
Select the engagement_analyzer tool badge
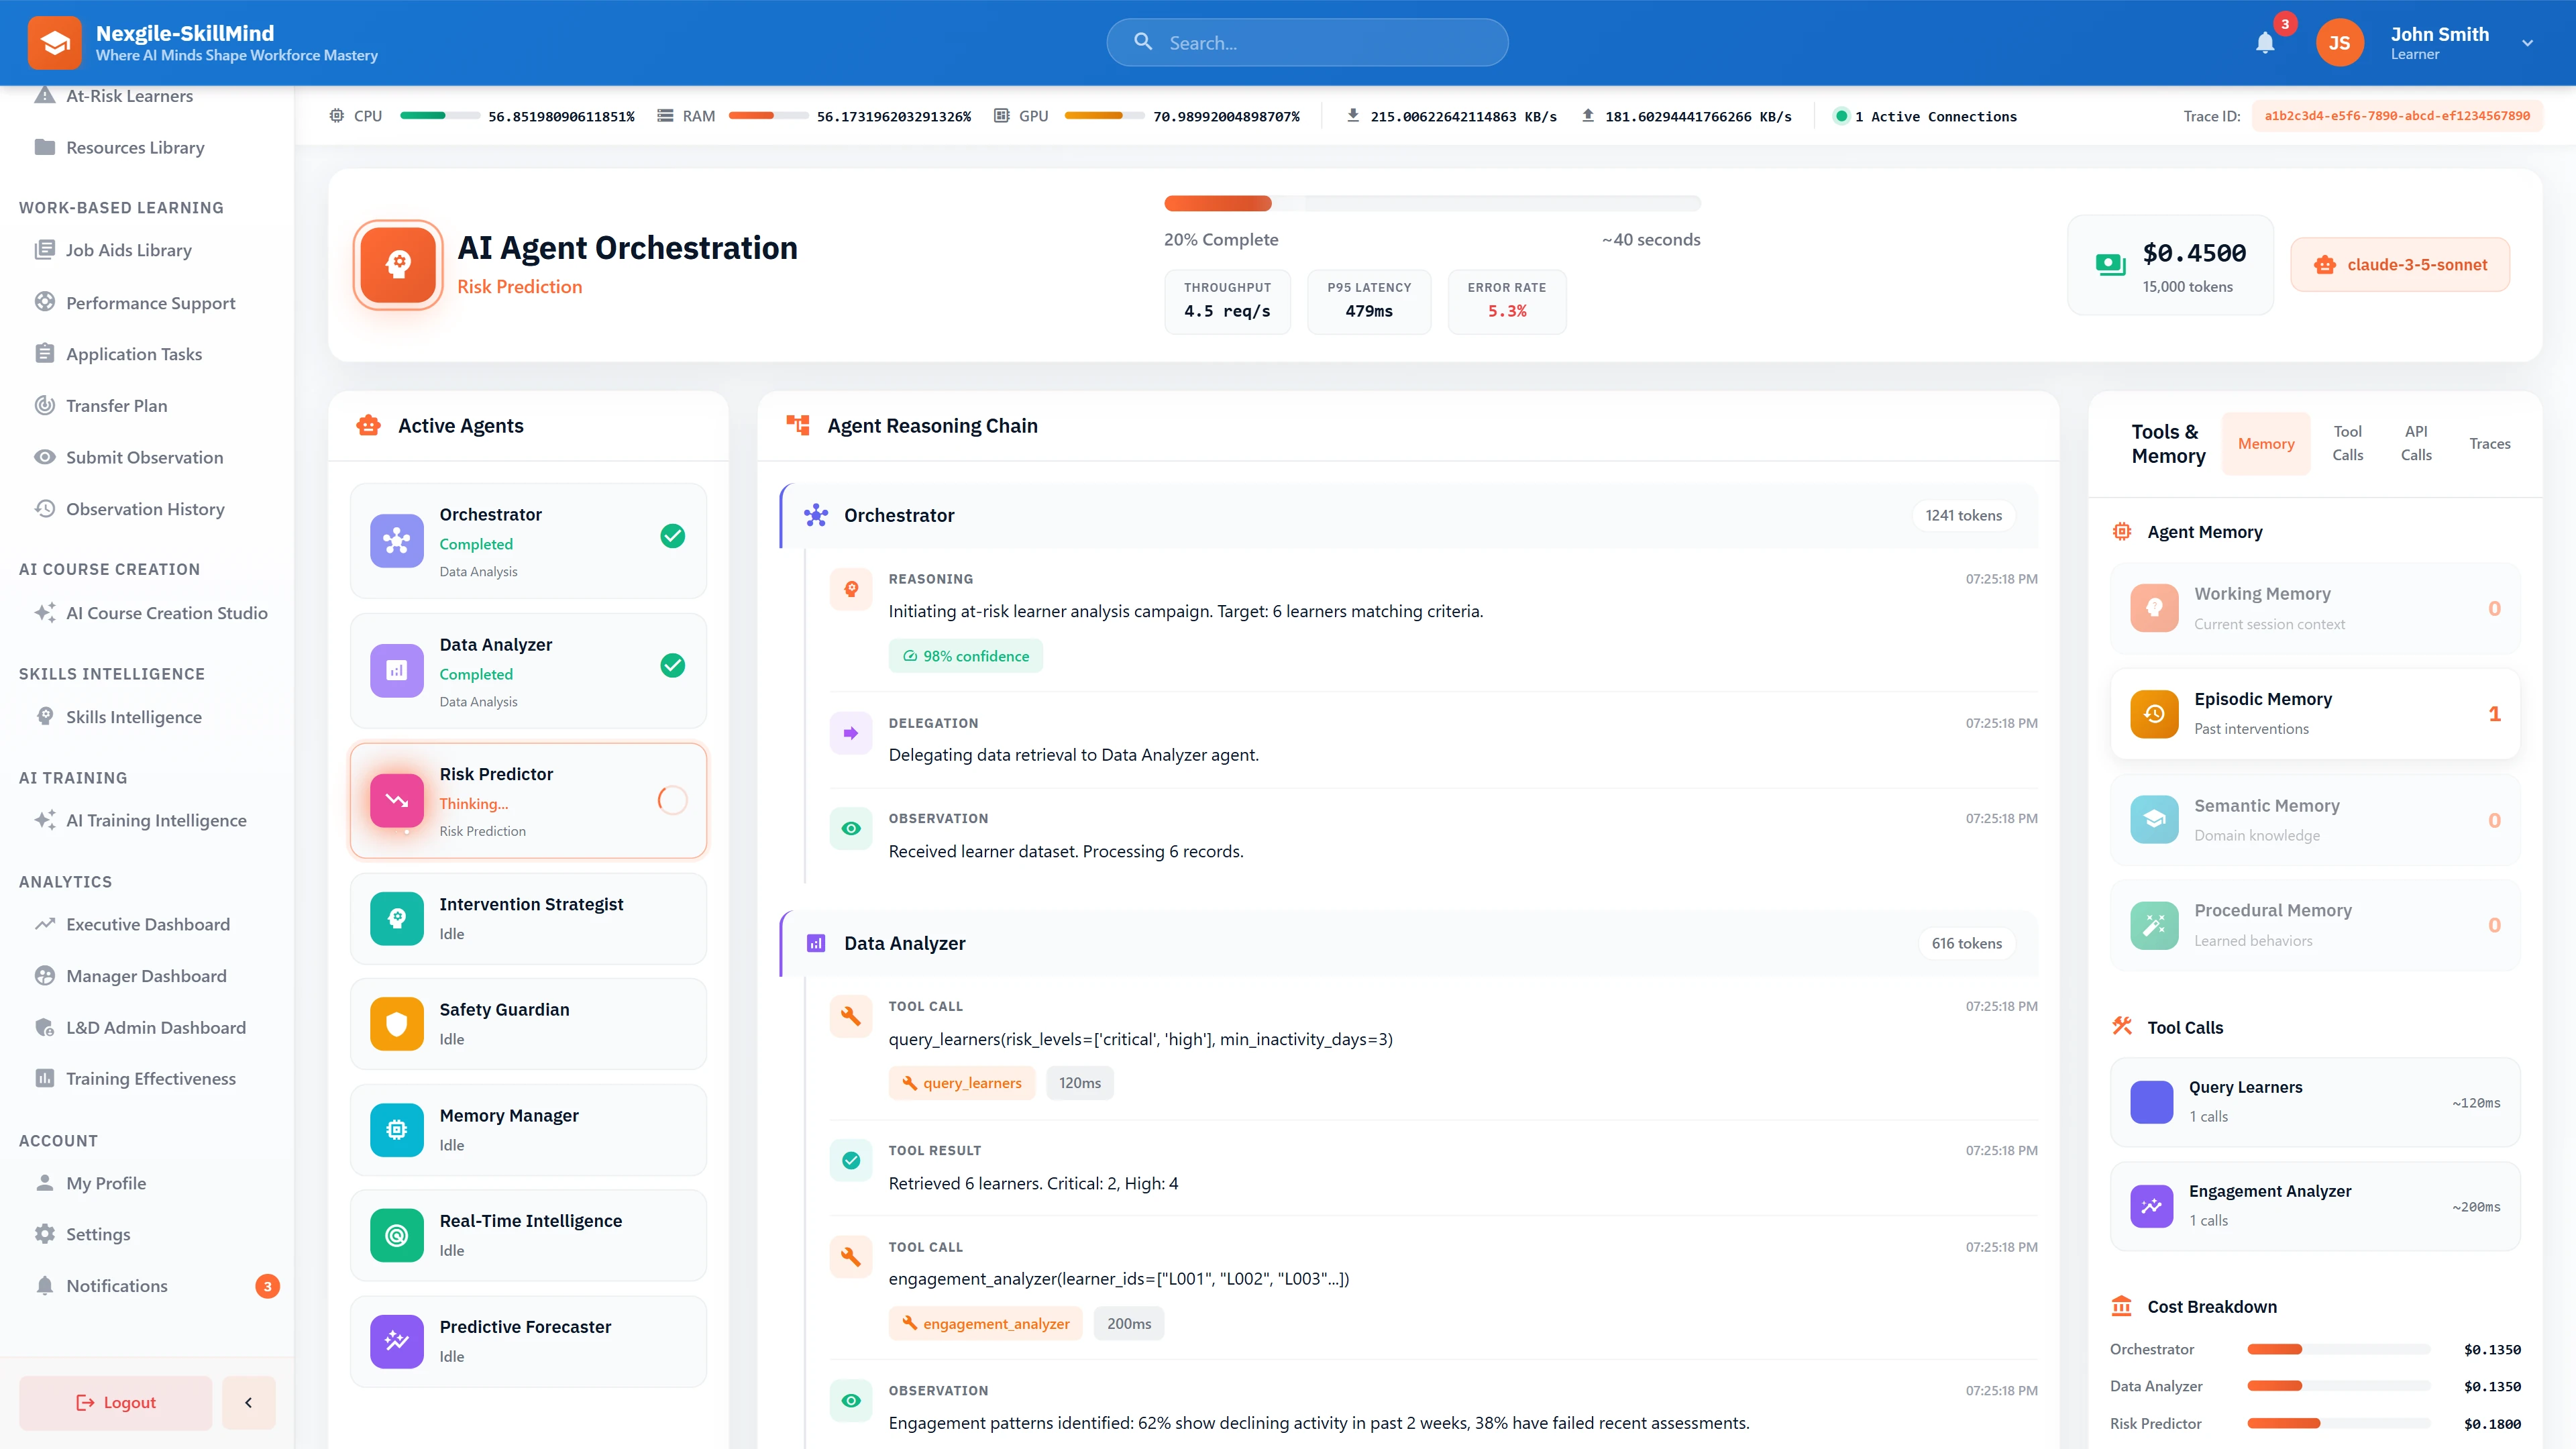pos(985,1323)
